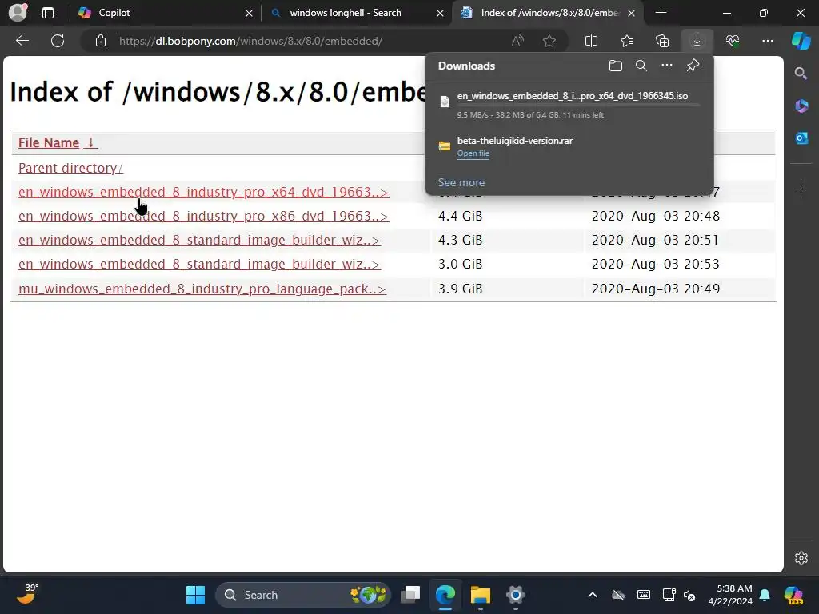Pin the Downloads panel

pyautogui.click(x=693, y=66)
